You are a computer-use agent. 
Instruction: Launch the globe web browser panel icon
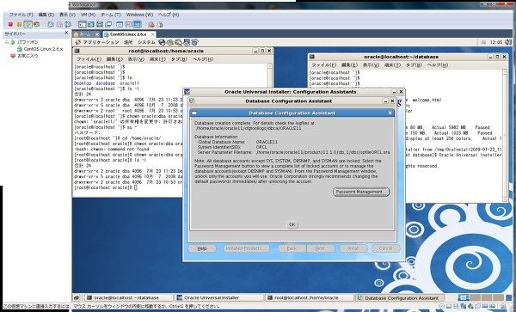tap(162, 42)
